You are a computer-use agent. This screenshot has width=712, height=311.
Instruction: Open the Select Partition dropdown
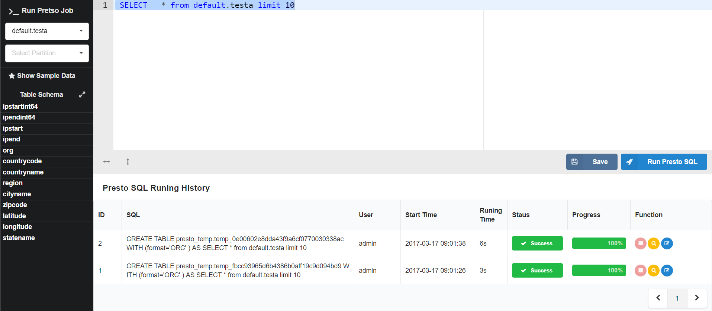coord(47,53)
